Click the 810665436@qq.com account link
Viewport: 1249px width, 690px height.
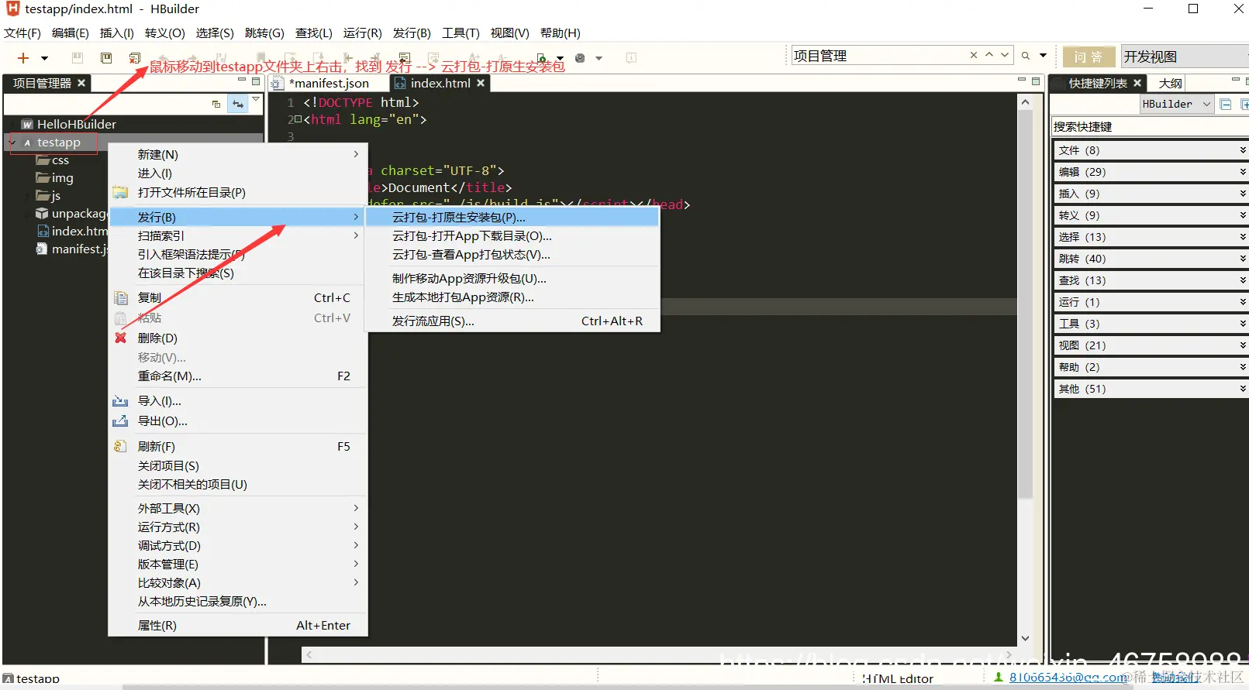point(1068,678)
